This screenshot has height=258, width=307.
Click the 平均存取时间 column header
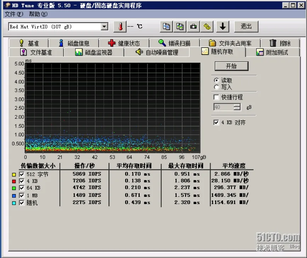coord(134,166)
